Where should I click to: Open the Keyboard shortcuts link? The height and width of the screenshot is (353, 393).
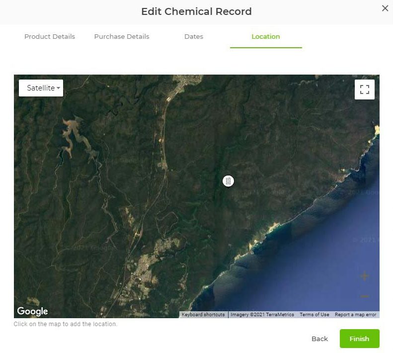203,315
